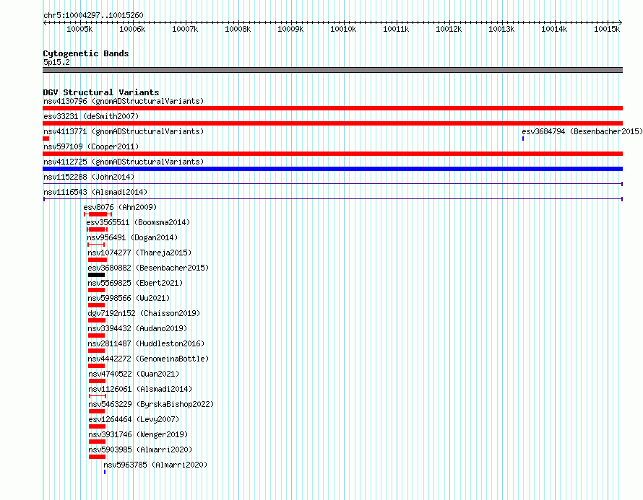Screen dimensions: 643x500
Task: Click the red bar under esv33231
Action: [332, 123]
